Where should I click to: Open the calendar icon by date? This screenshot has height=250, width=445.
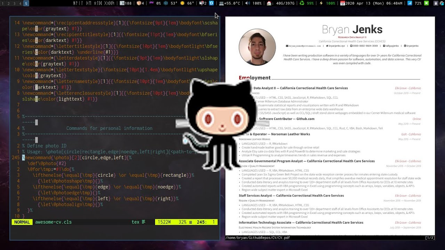click(x=342, y=3)
